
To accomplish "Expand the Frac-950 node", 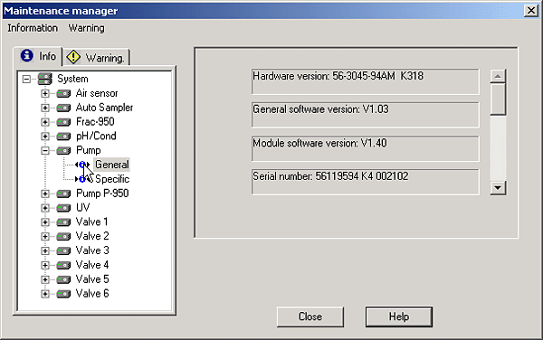I will coord(45,122).
